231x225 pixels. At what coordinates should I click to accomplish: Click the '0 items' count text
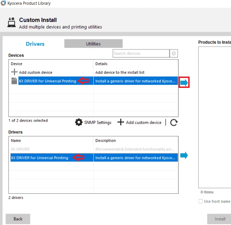click(x=207, y=192)
